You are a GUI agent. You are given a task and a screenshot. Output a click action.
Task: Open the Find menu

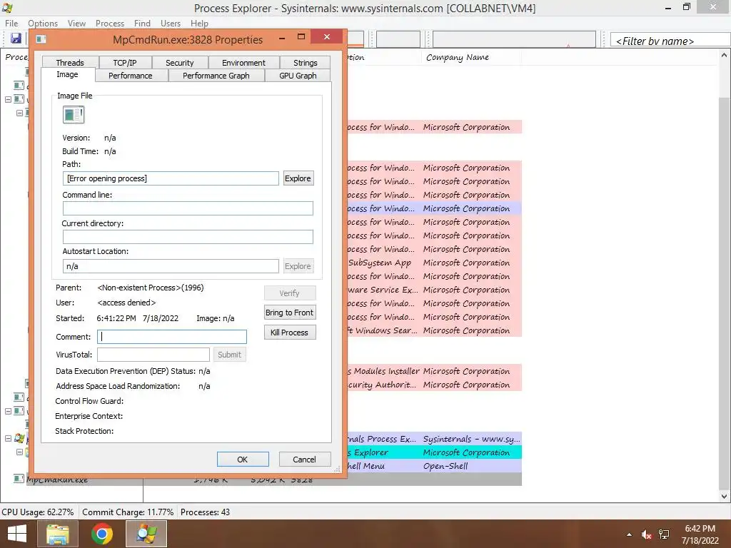pos(142,24)
